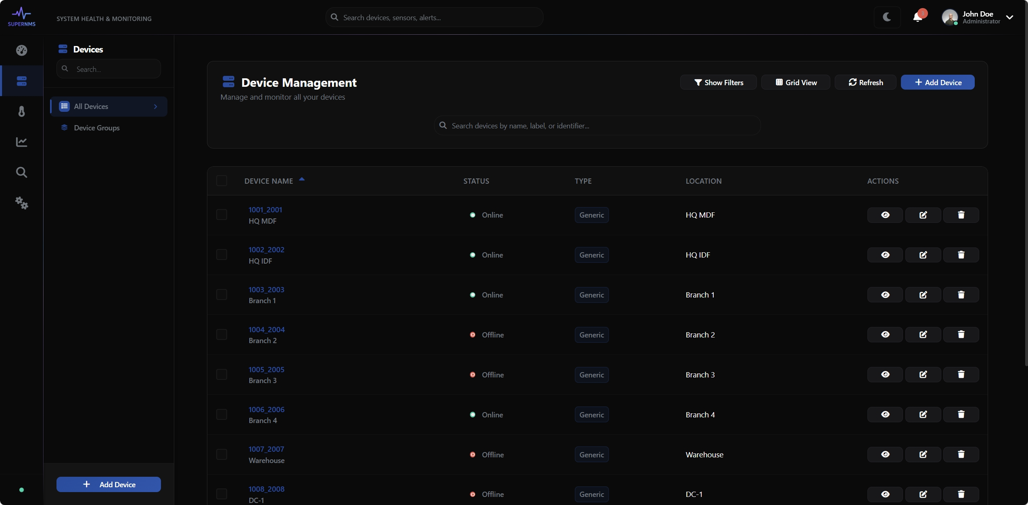Edit the Warehouse device
The width and height of the screenshot is (1028, 505).
click(923, 454)
